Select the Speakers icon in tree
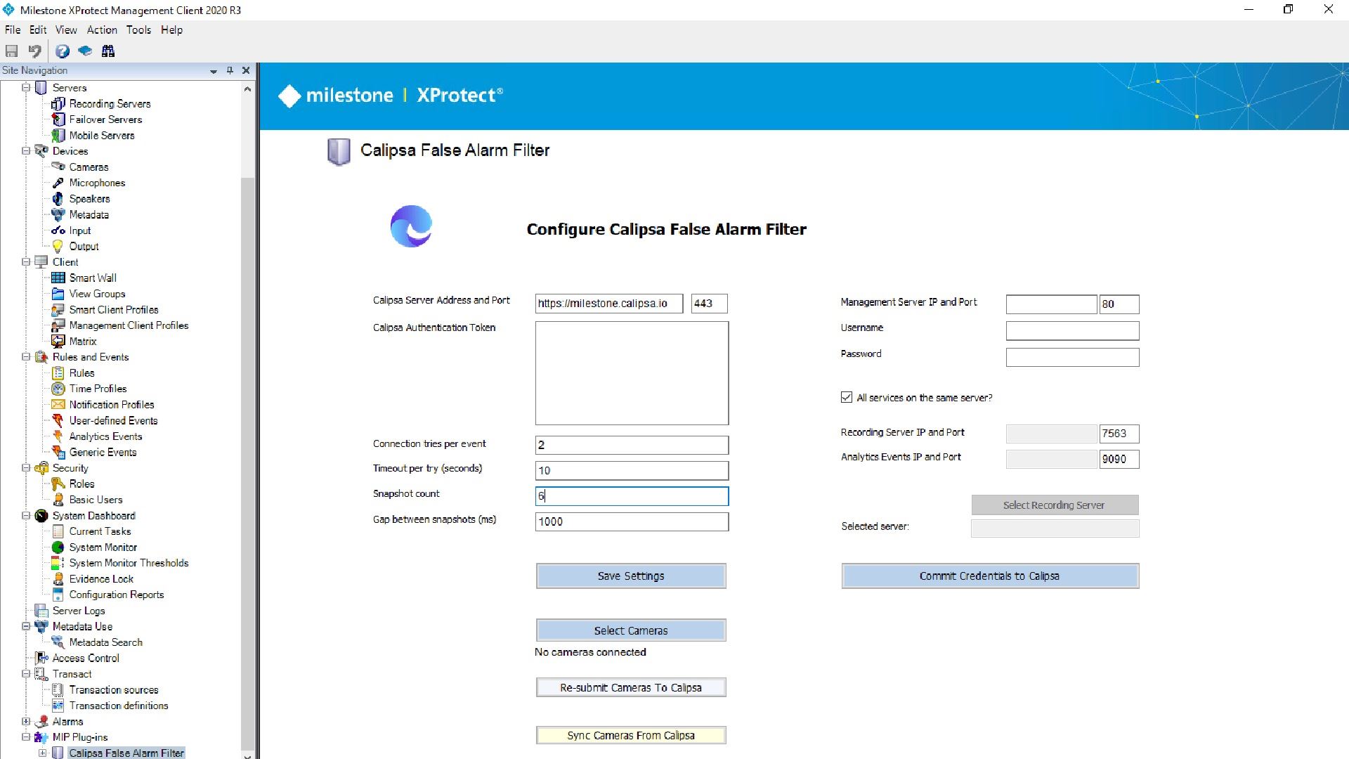Viewport: 1349px width, 759px height. tap(58, 198)
